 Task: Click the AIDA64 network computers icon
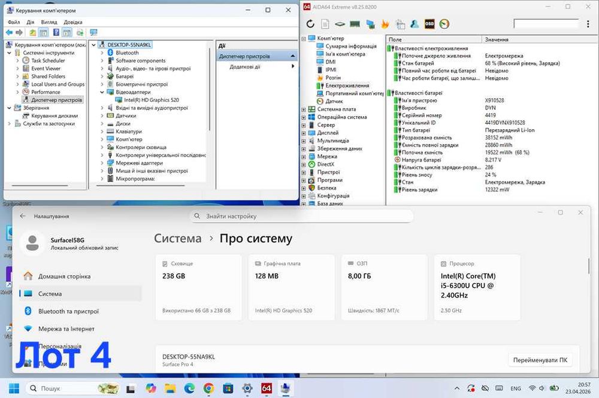(x=370, y=24)
